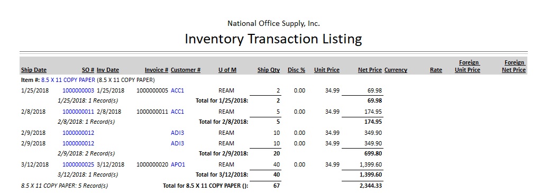The height and width of the screenshot is (193, 549).
Task: Open customer APO1 link
Action: (178, 164)
